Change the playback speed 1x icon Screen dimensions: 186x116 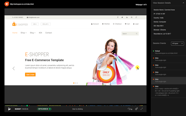tap(130, 109)
